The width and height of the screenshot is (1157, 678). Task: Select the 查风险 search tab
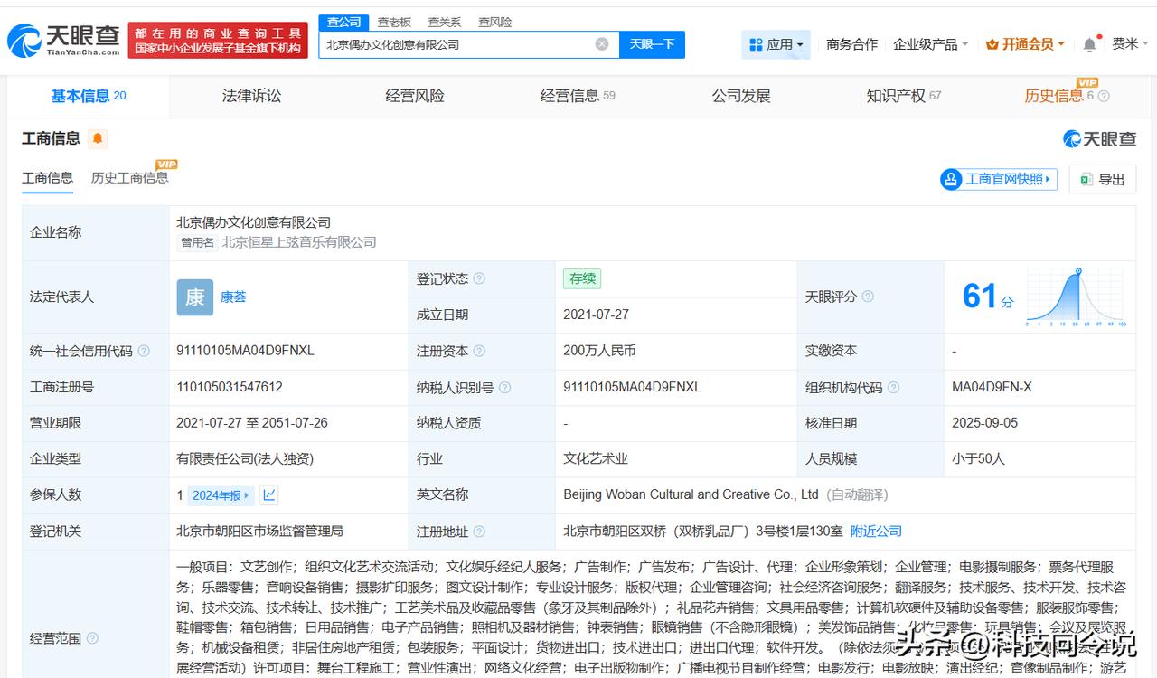coord(495,22)
